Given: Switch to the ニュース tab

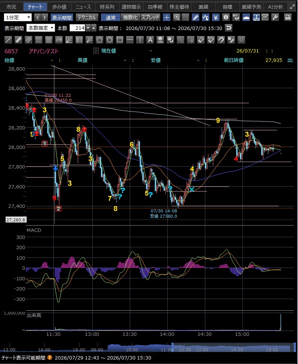Looking at the screenshot, I should pyautogui.click(x=83, y=7).
